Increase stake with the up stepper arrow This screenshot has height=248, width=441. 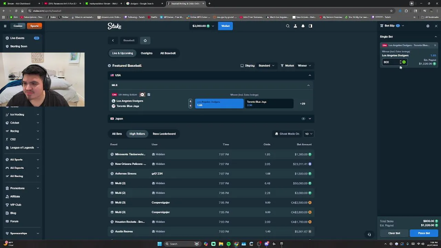pyautogui.click(x=400, y=61)
